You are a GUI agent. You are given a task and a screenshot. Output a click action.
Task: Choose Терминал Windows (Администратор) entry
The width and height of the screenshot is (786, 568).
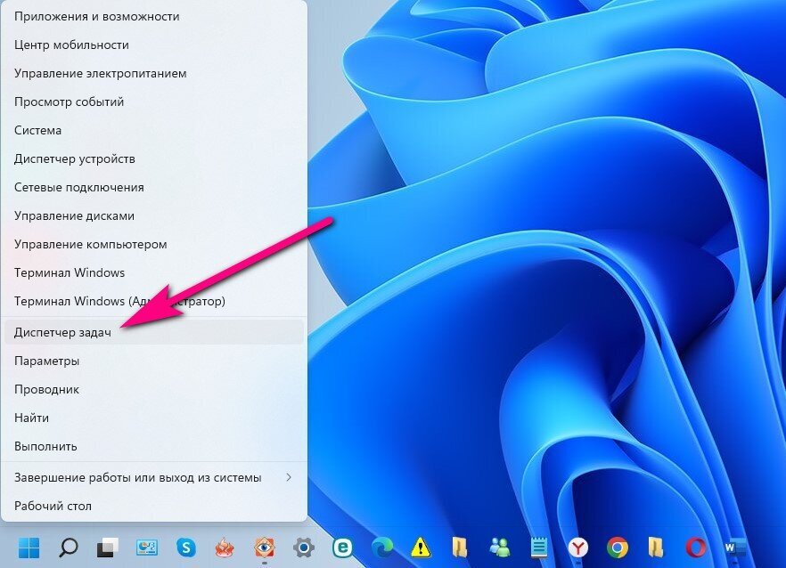click(x=153, y=301)
